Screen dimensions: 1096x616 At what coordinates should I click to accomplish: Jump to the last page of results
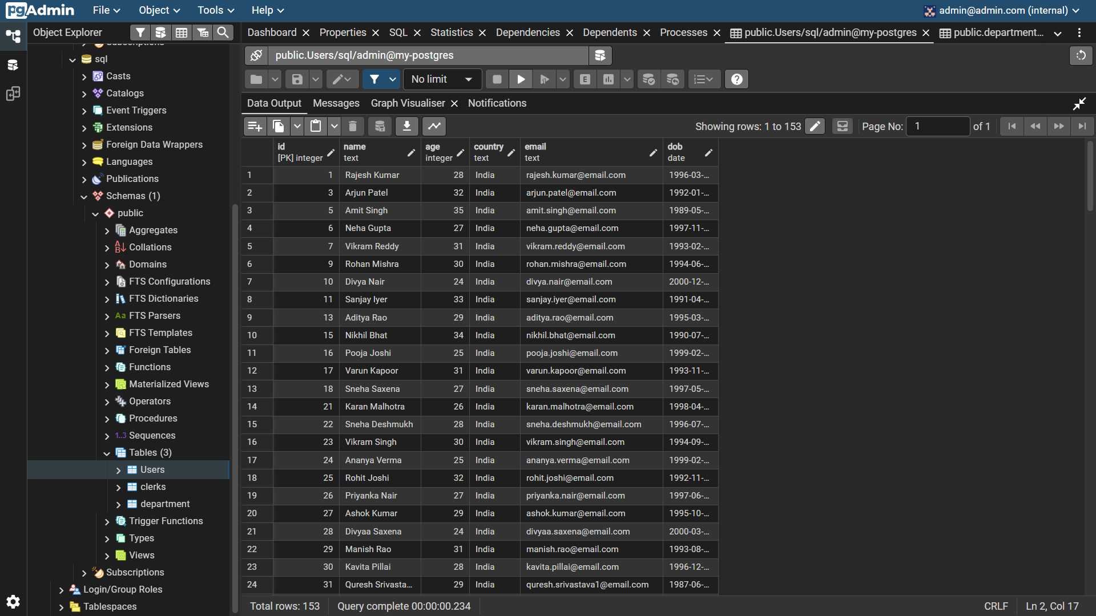(1083, 126)
